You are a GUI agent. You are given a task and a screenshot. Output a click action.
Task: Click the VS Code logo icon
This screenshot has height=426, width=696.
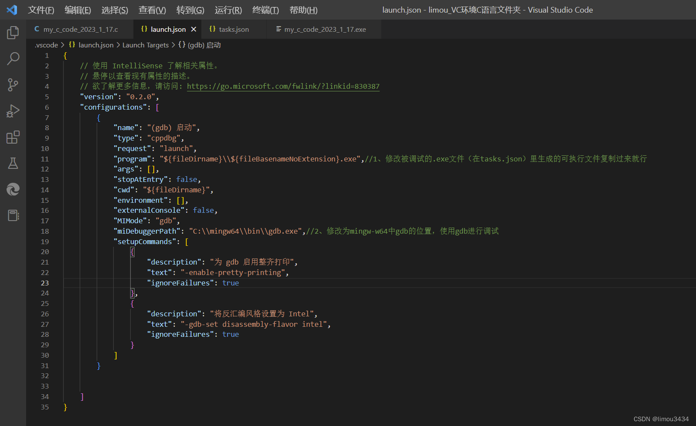pyautogui.click(x=12, y=10)
